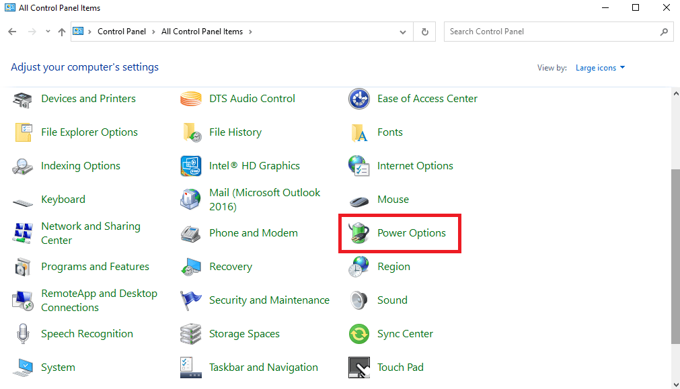Click the scrollbar up arrow
The height and width of the screenshot is (389, 680).
pos(676,93)
